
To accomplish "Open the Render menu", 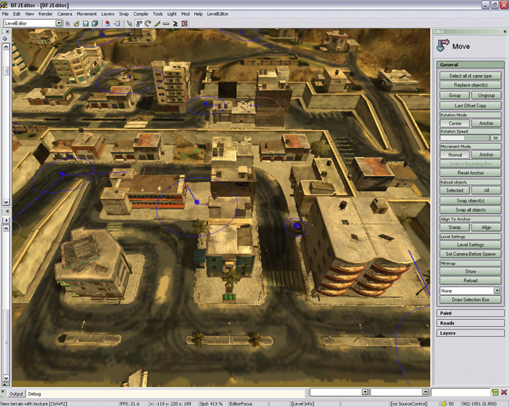I will pos(45,14).
